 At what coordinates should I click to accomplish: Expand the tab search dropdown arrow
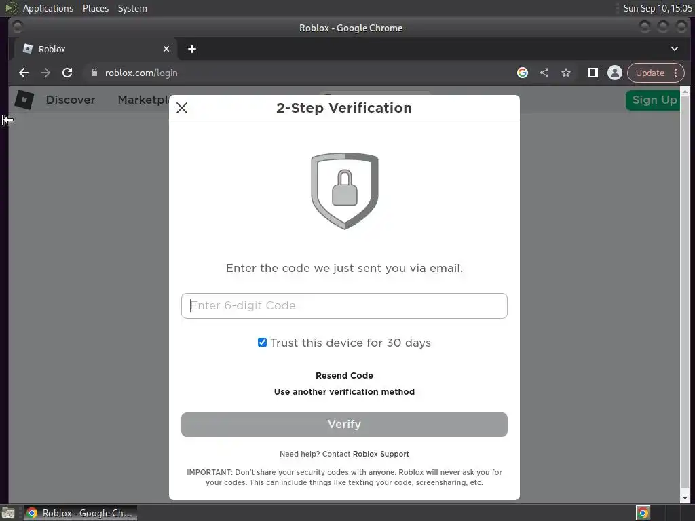pos(674,49)
